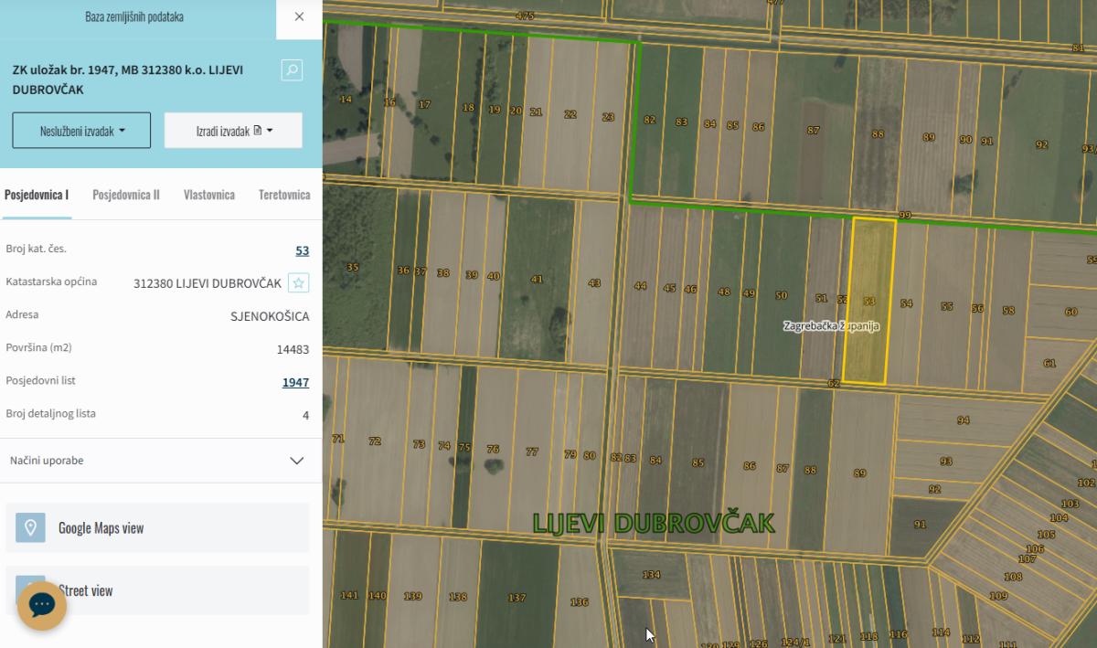Screen dimensions: 1097x648
Task: Click parcel 50 on the map
Action: [x=781, y=295]
